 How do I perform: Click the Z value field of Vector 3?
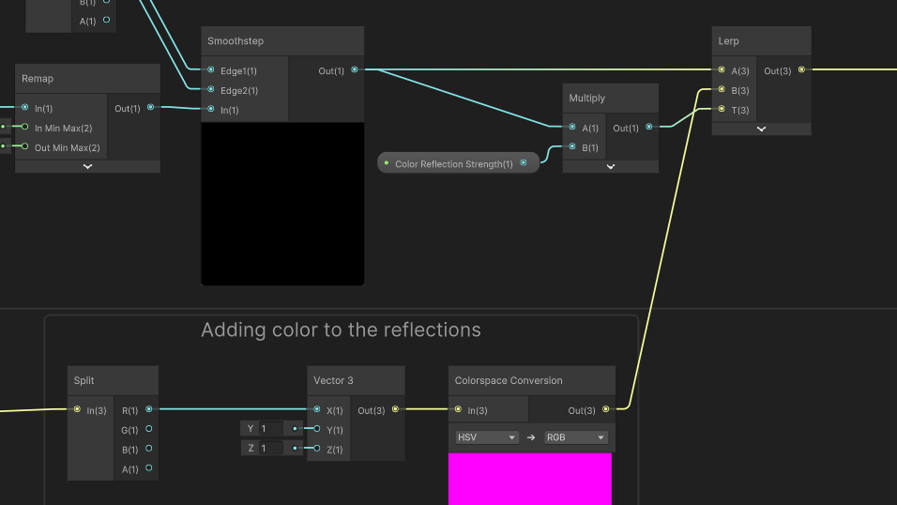click(x=271, y=449)
